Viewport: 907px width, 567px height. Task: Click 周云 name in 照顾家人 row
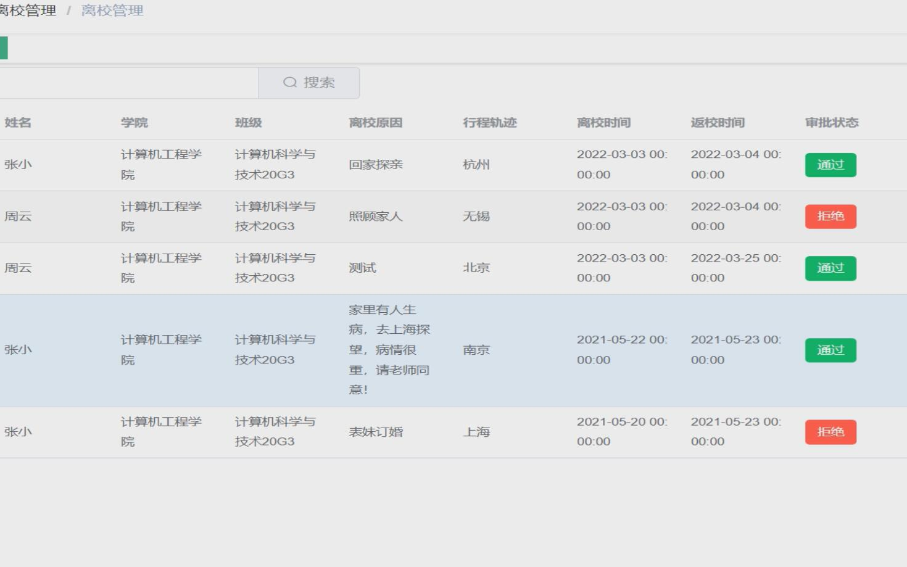[18, 217]
